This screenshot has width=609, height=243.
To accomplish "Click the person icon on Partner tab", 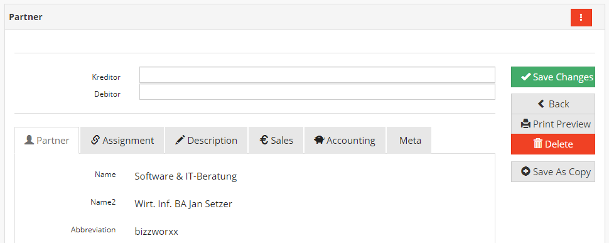I will point(29,140).
